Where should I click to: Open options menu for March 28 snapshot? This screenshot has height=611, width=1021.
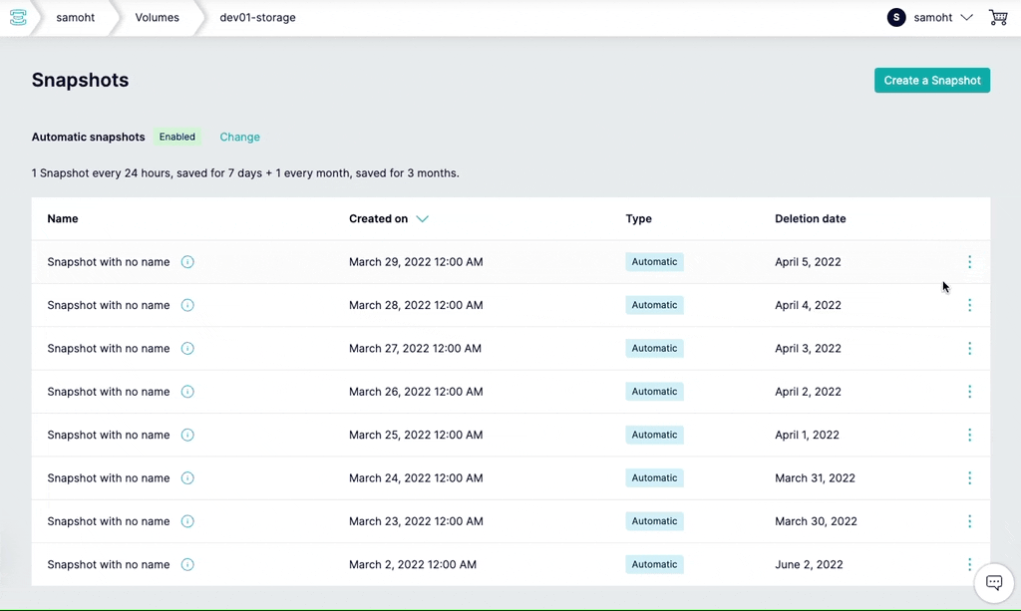pos(969,305)
